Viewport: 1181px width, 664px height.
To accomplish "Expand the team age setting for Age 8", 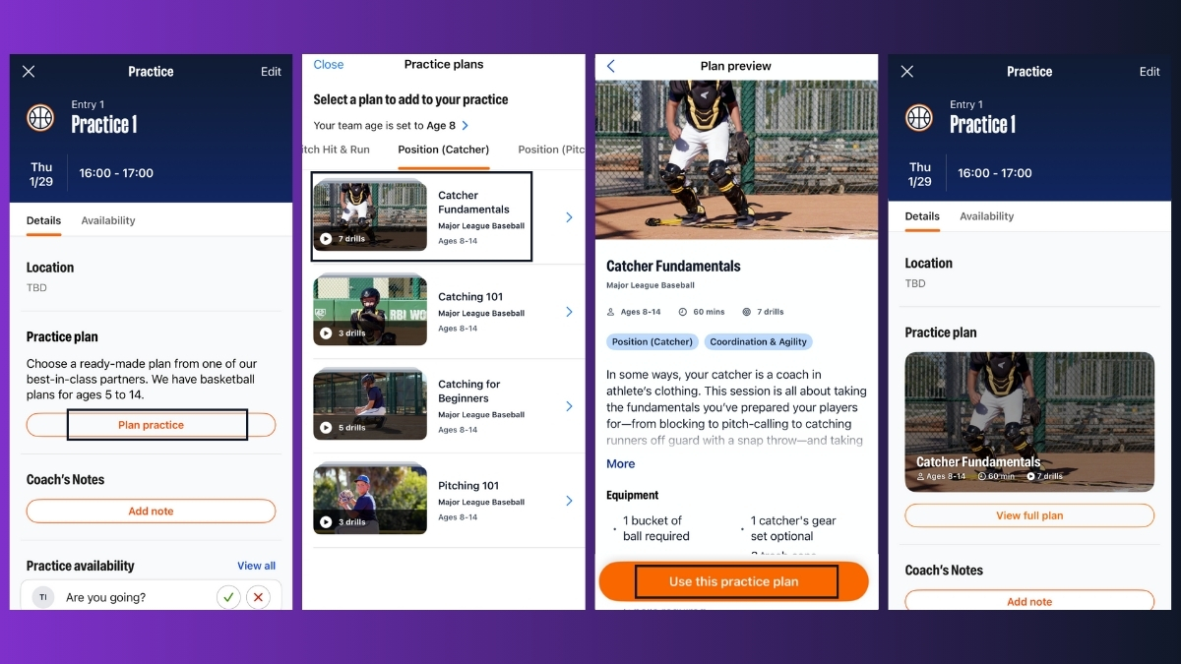I will (464, 125).
